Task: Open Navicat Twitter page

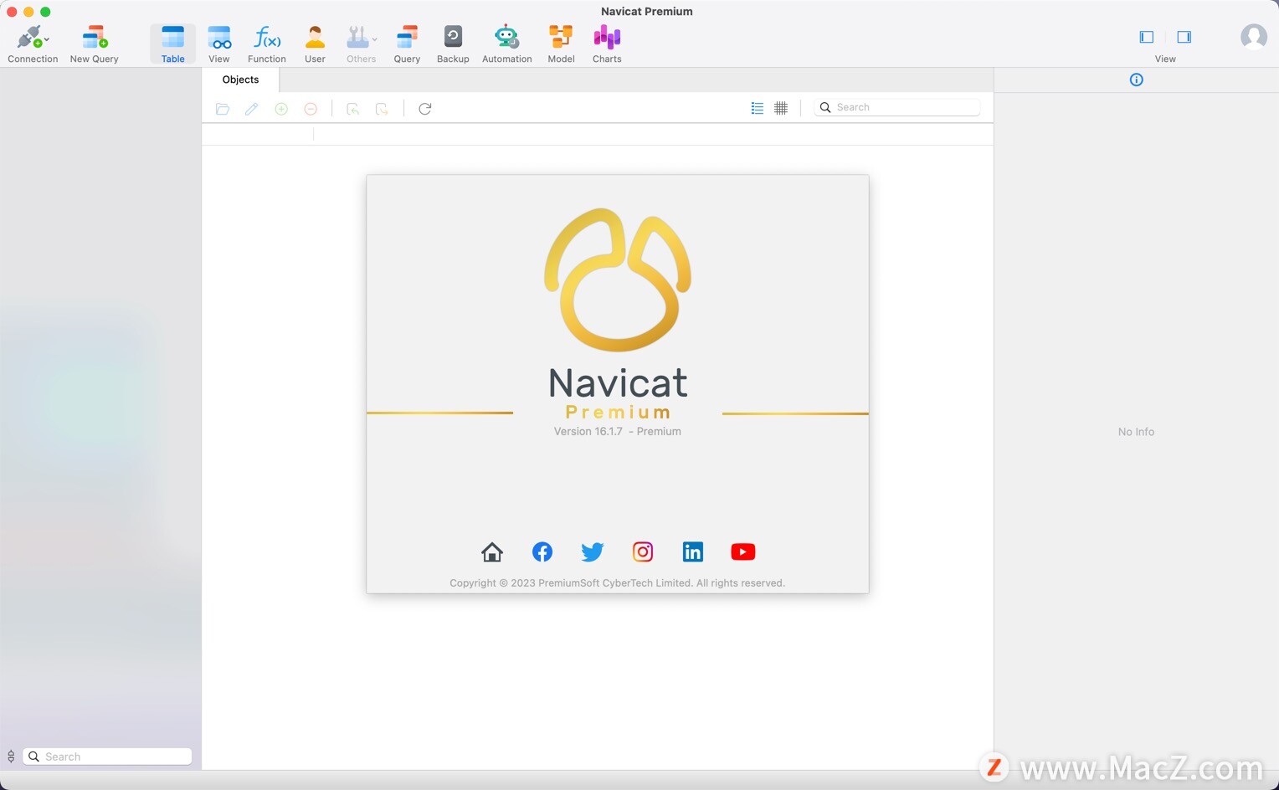Action: (593, 551)
